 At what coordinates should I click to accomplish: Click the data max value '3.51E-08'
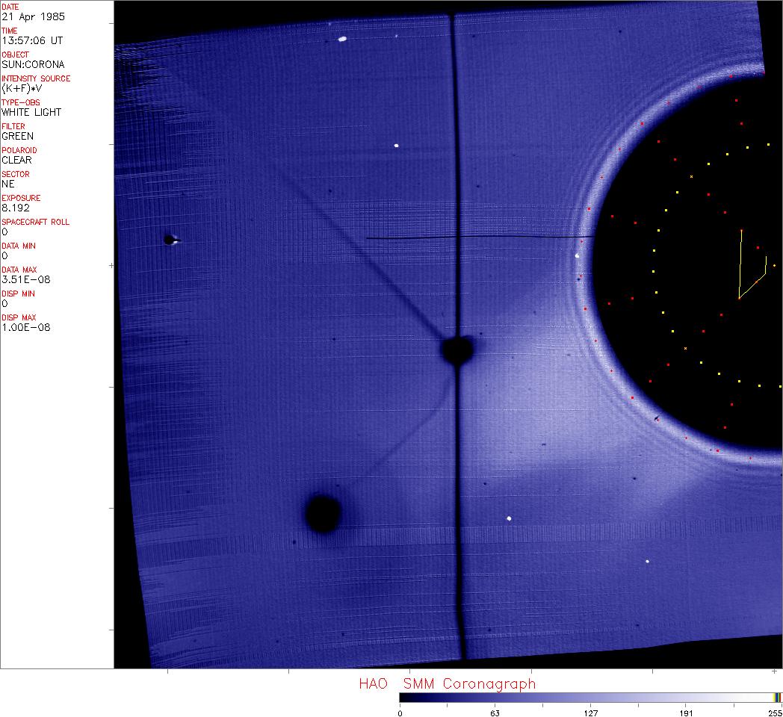(25, 279)
